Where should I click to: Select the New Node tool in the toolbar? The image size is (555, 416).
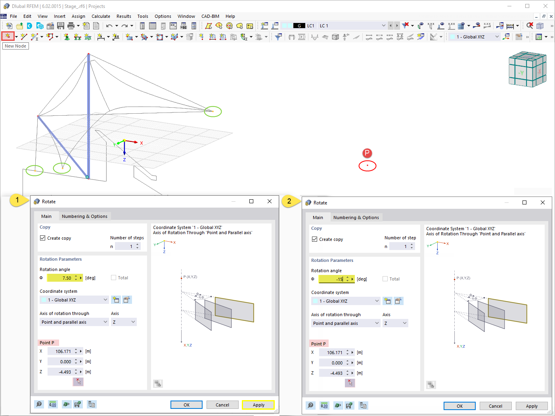8,36
